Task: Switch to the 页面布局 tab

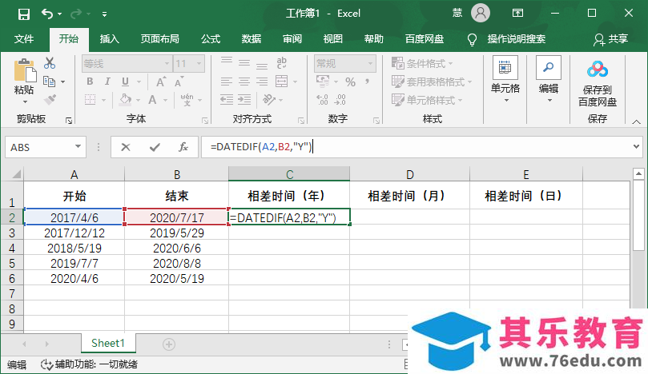Action: click(x=160, y=39)
